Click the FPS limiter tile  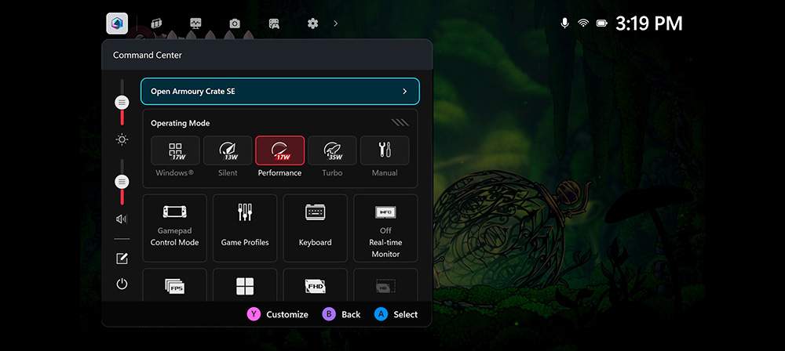[175, 285]
